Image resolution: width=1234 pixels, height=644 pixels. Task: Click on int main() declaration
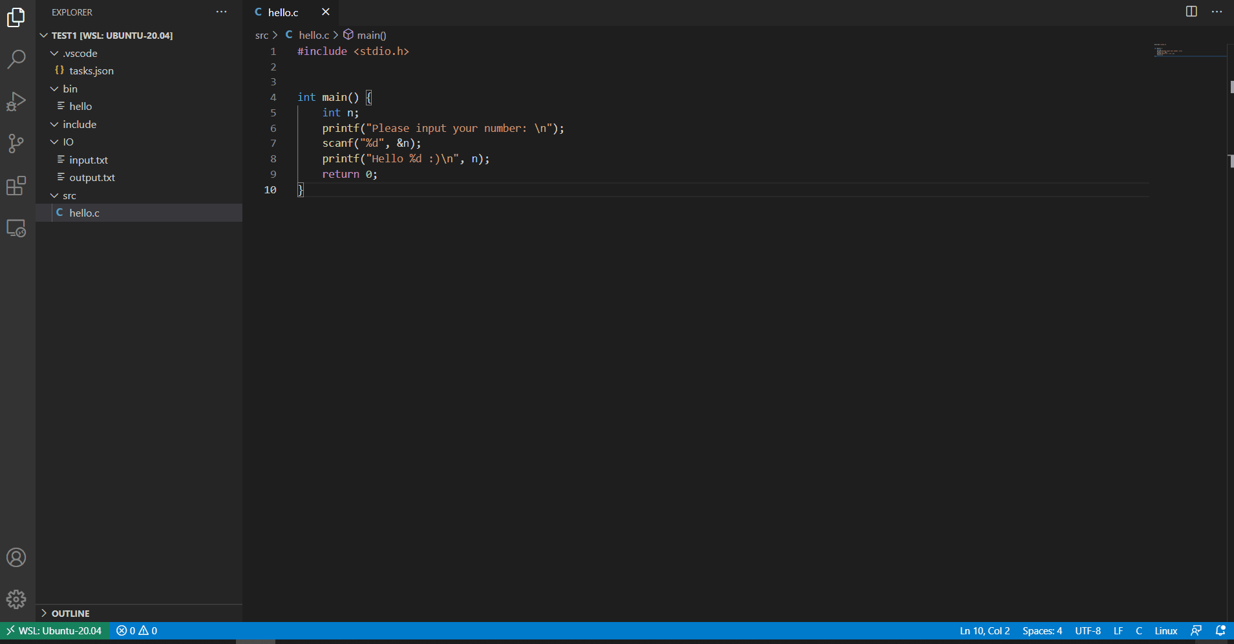point(334,97)
